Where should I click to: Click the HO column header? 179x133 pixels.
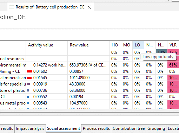pos(115,45)
